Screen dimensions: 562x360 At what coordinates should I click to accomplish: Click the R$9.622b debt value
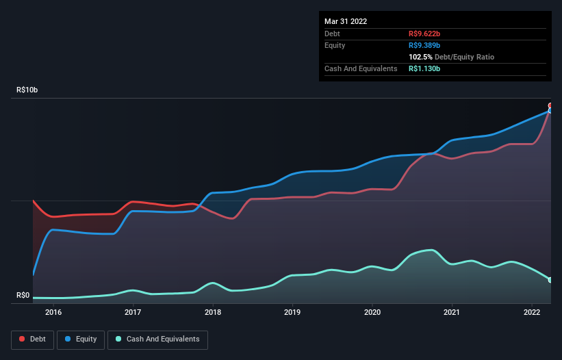[424, 34]
